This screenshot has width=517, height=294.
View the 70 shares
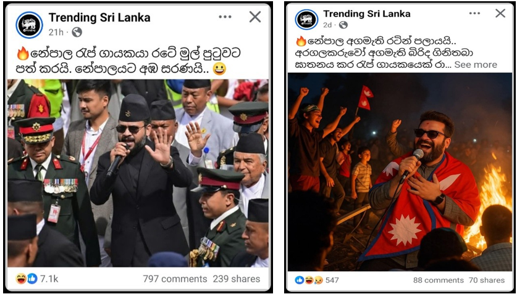tap(487, 280)
